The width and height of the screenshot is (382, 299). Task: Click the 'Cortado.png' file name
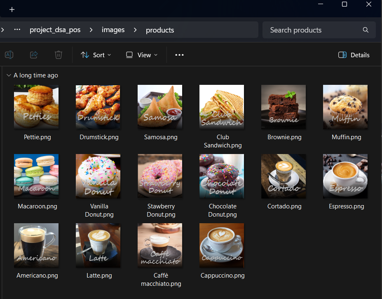point(284,206)
